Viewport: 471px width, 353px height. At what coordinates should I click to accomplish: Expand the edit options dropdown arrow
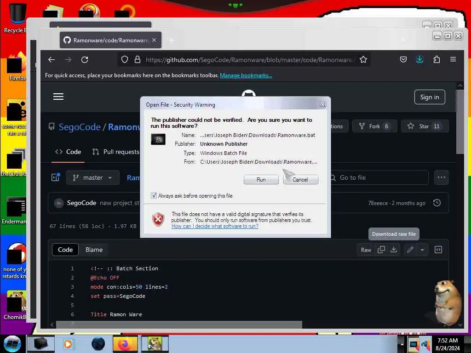point(422,250)
